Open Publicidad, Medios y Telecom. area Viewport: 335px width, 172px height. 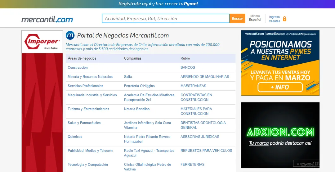[x=90, y=151]
